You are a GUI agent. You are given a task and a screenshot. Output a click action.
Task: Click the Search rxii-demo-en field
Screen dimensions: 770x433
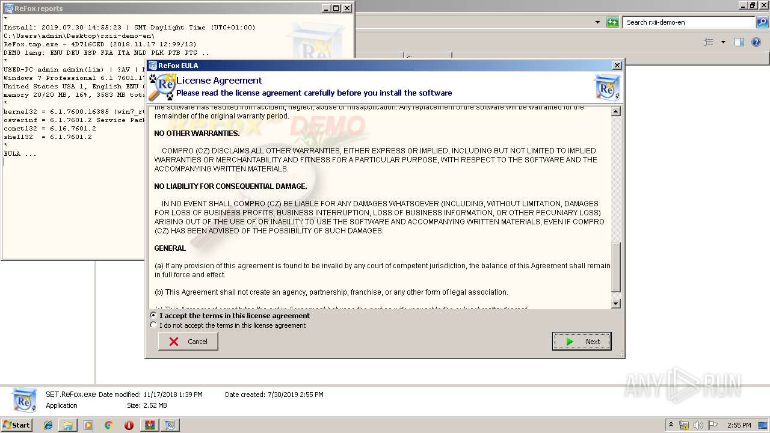pos(689,22)
